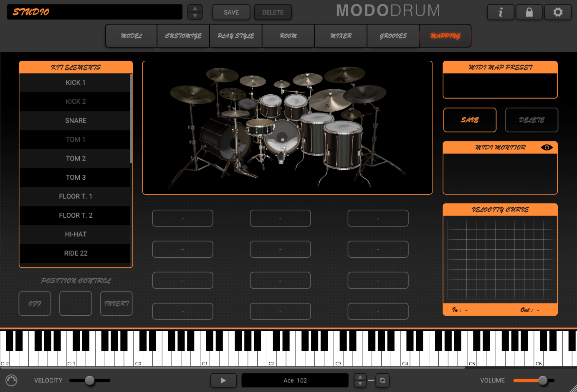The width and height of the screenshot is (577, 392).
Task: Click the keyboard horizontal scrollbar
Action: point(233,368)
